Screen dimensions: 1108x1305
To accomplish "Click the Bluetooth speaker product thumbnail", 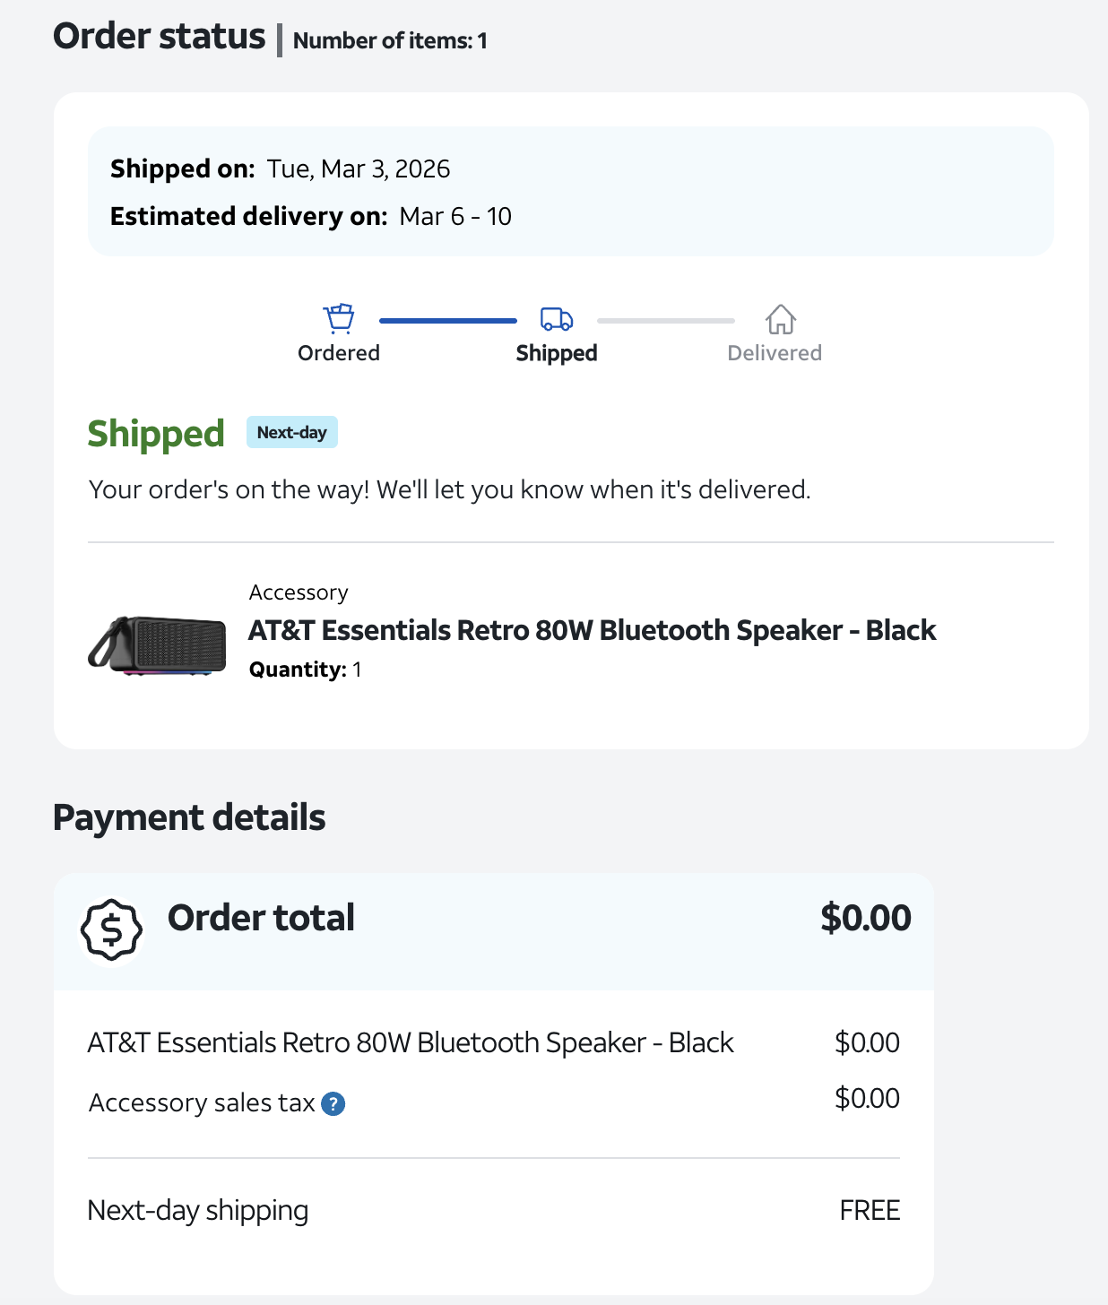I will pos(158,644).
